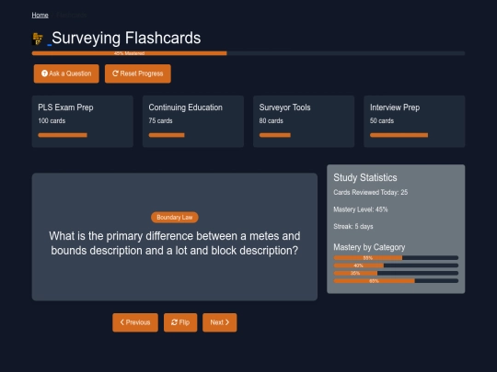Go to the Next flashcard
This screenshot has width=497, height=372.
click(220, 322)
